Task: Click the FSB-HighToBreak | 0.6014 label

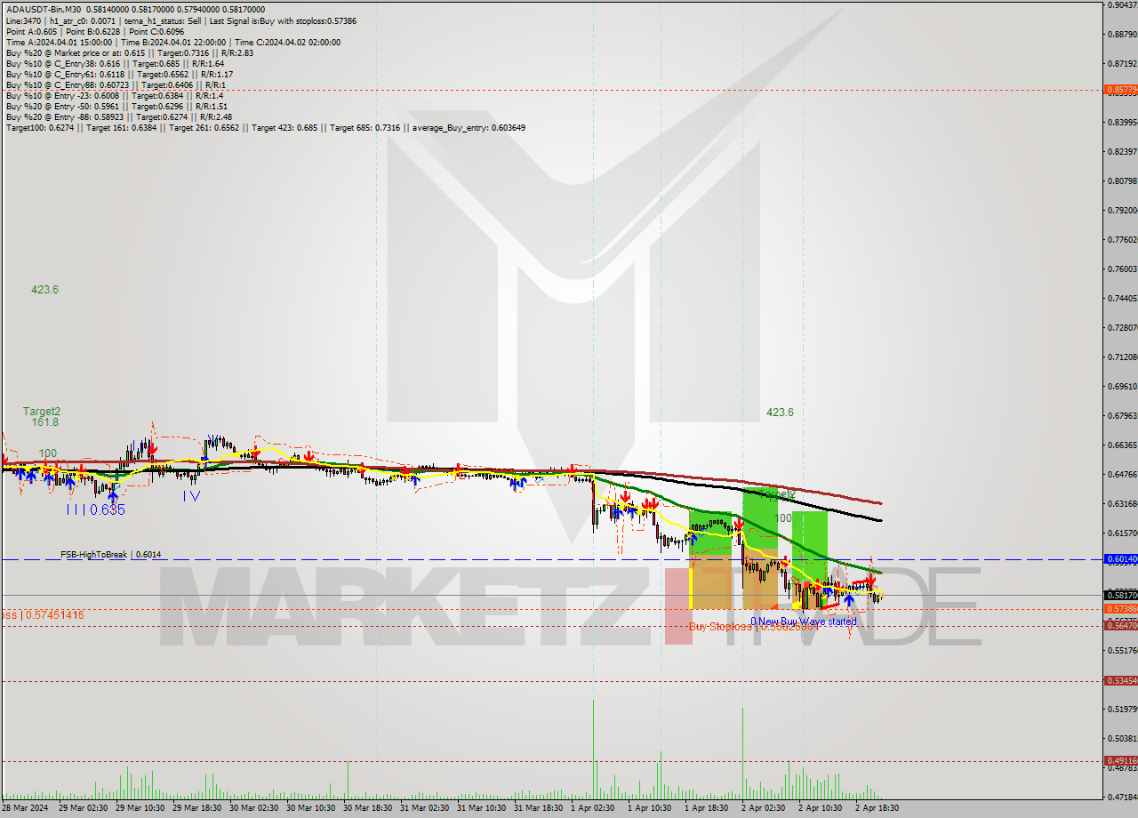Action: [x=111, y=555]
